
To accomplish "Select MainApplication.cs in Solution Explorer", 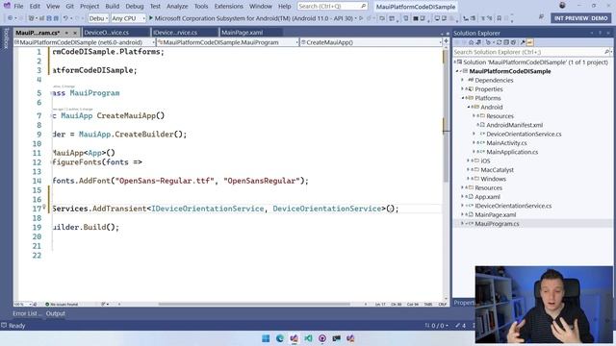I will [512, 152].
